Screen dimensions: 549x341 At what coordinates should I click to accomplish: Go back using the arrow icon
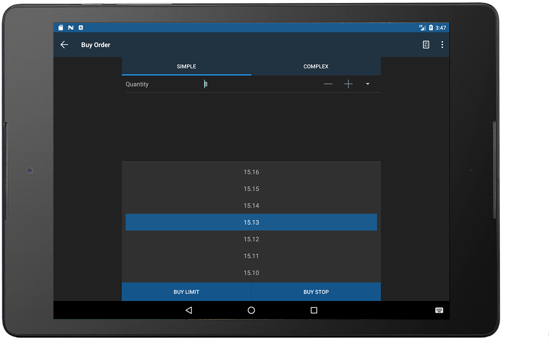click(x=64, y=45)
